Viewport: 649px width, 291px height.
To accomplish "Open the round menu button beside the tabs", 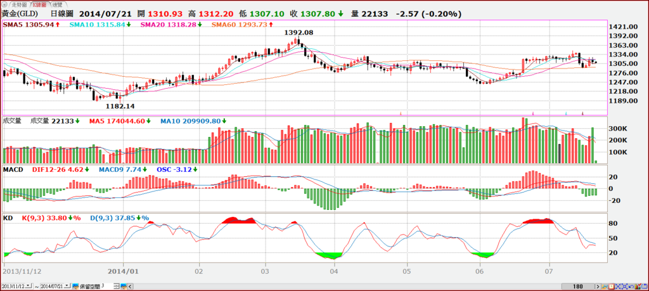I will [5, 4].
